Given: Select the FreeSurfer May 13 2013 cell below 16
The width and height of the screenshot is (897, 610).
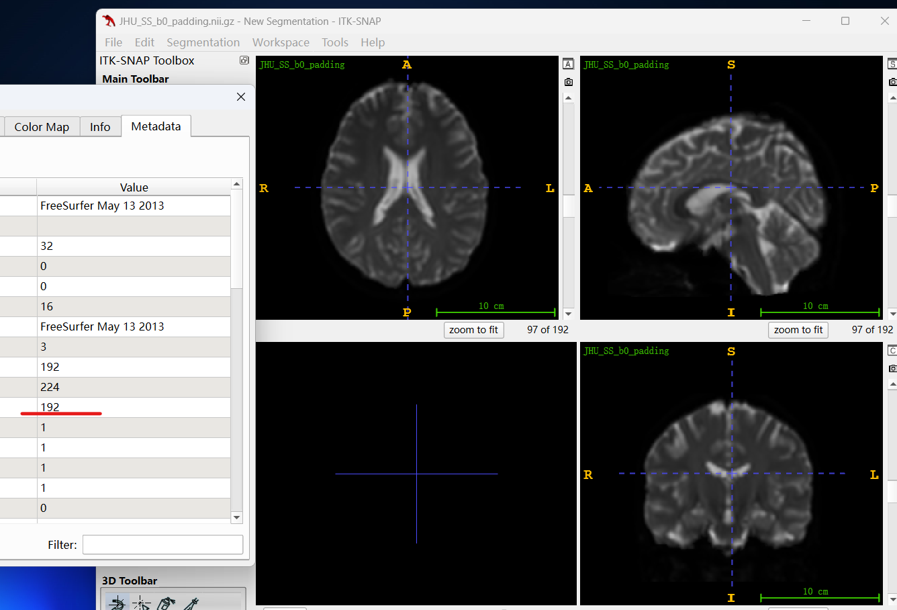Looking at the screenshot, I should click(134, 326).
